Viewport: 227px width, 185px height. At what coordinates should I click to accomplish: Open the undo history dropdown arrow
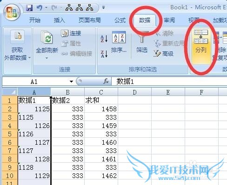(46, 7)
